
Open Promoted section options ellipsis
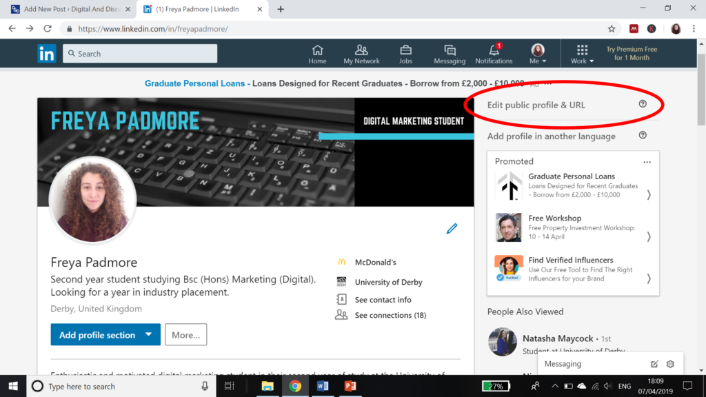coord(647,162)
